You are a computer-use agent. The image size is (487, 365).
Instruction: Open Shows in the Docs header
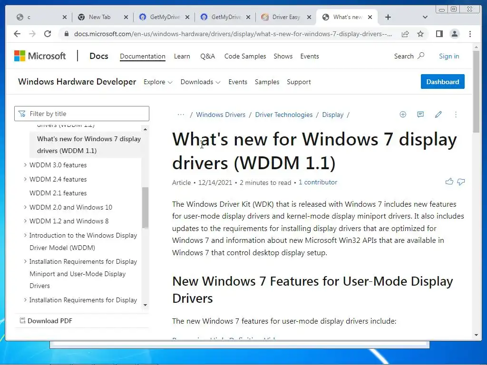tap(283, 56)
